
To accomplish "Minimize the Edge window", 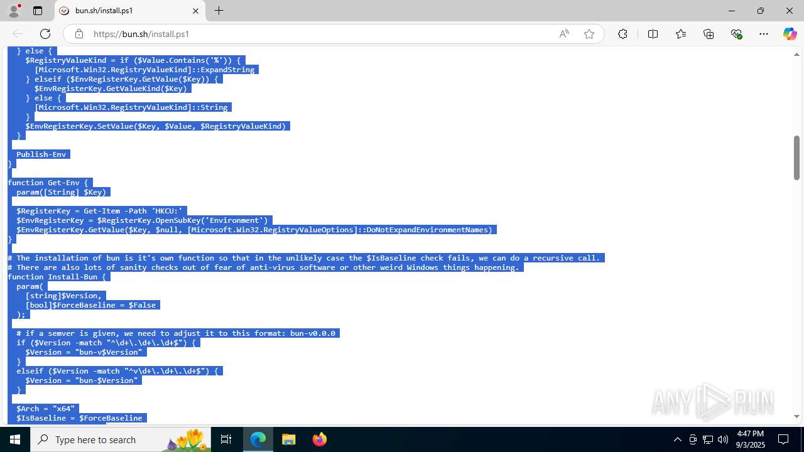I will [x=732, y=11].
